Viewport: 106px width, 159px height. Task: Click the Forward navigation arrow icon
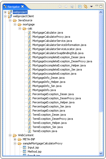coord(66,7)
